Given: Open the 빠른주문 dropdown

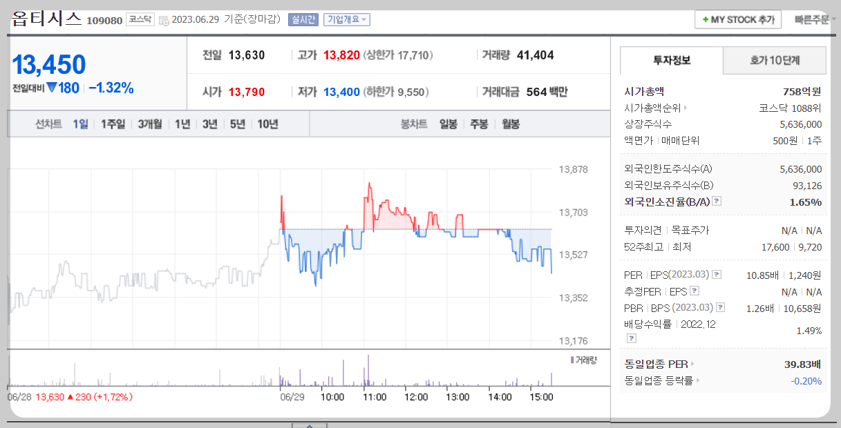Looking at the screenshot, I should click(814, 19).
